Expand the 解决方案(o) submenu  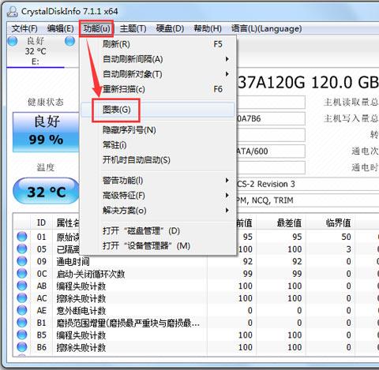(x=157, y=211)
